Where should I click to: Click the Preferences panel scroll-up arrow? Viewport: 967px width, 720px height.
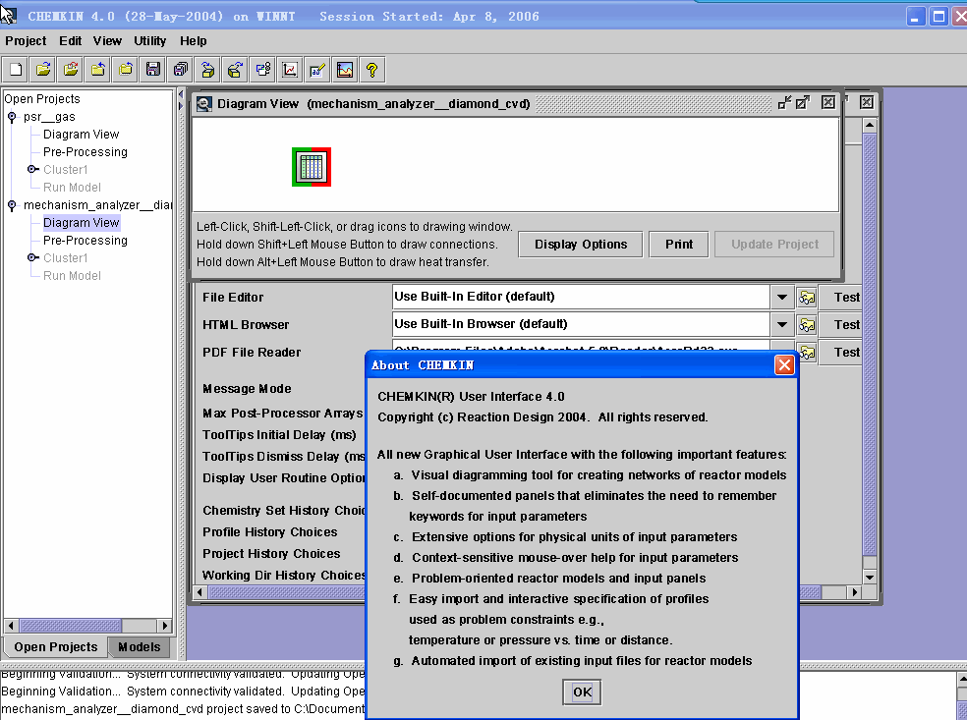click(x=870, y=126)
